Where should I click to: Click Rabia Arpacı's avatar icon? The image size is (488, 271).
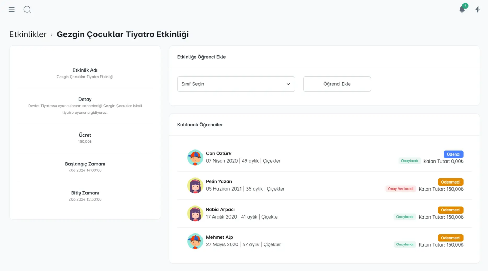click(195, 214)
